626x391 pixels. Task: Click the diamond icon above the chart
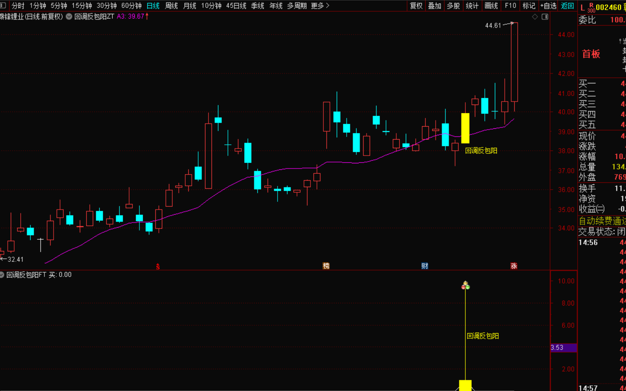(x=535, y=17)
